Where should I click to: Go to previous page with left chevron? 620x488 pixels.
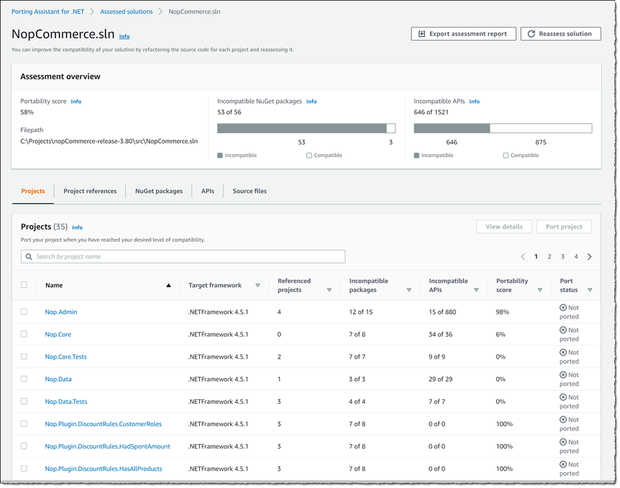523,257
